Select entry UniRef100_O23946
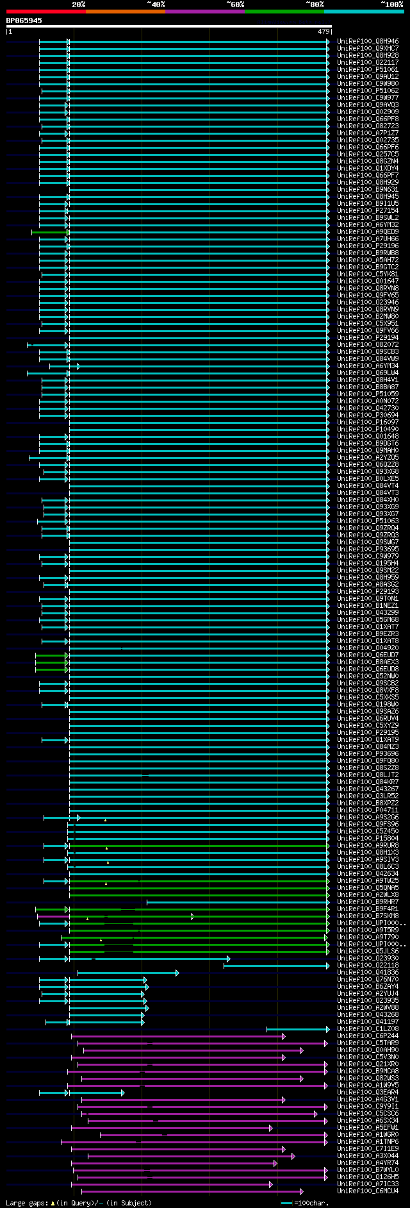Viewport: 410px width, 1208px height. pos(368,303)
